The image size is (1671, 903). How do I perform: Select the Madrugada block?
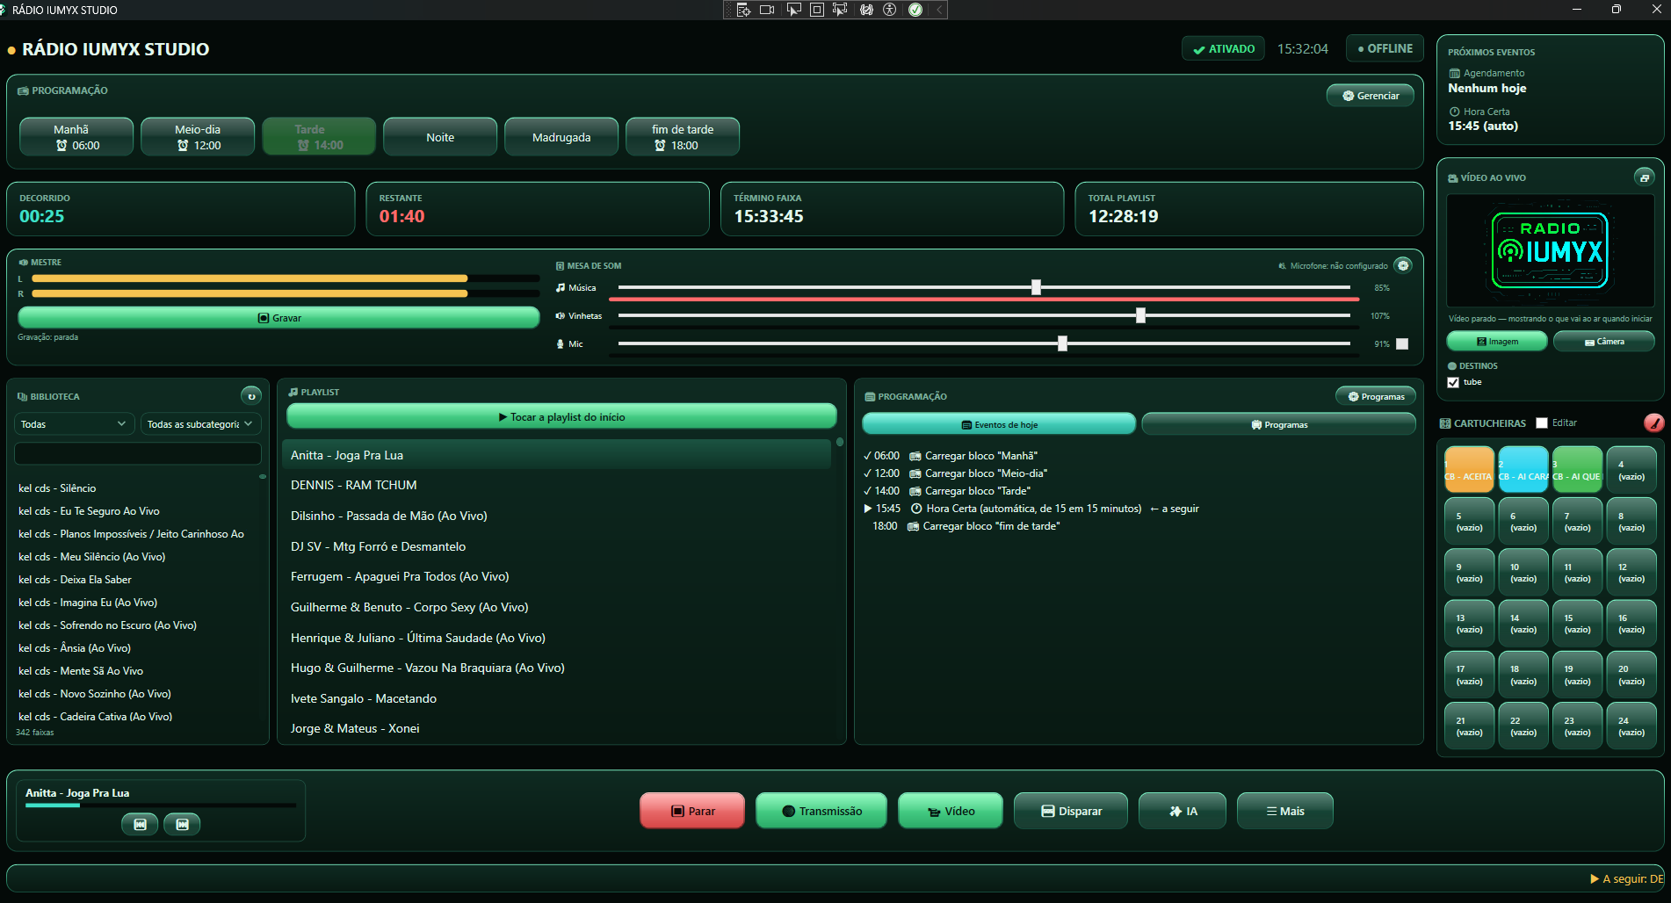561,136
